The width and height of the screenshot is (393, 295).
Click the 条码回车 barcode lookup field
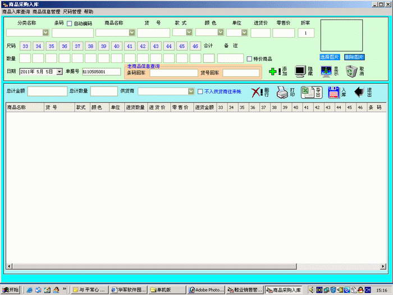coord(173,73)
